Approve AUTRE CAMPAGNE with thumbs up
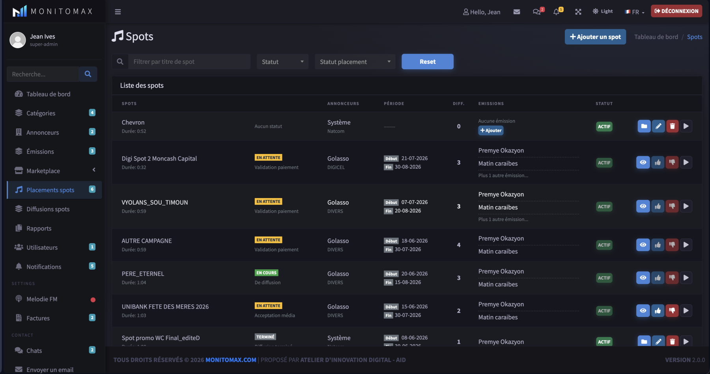The image size is (710, 374). [658, 245]
